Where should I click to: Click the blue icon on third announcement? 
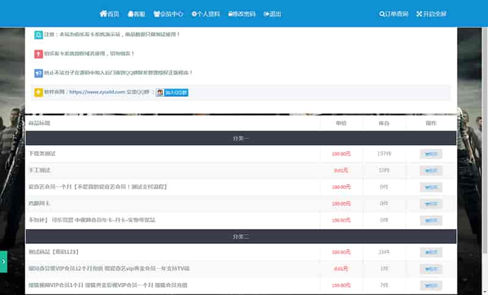pyautogui.click(x=38, y=73)
